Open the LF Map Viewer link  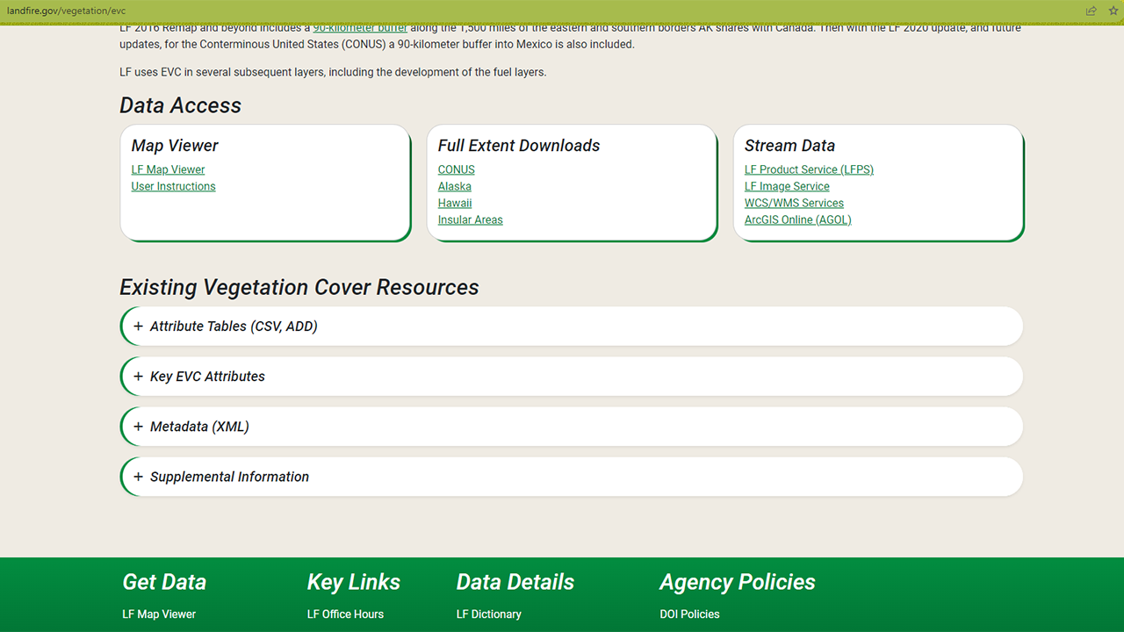(168, 169)
